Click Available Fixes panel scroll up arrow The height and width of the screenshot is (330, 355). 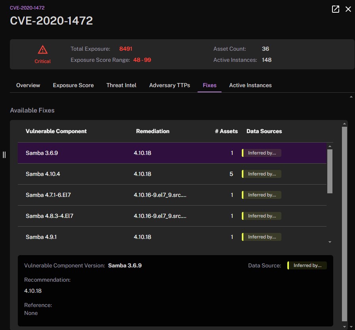pyautogui.click(x=344, y=124)
